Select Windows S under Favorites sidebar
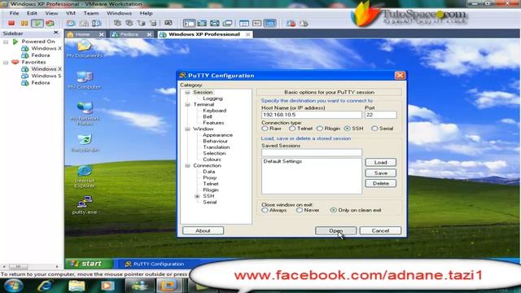 click(46, 76)
